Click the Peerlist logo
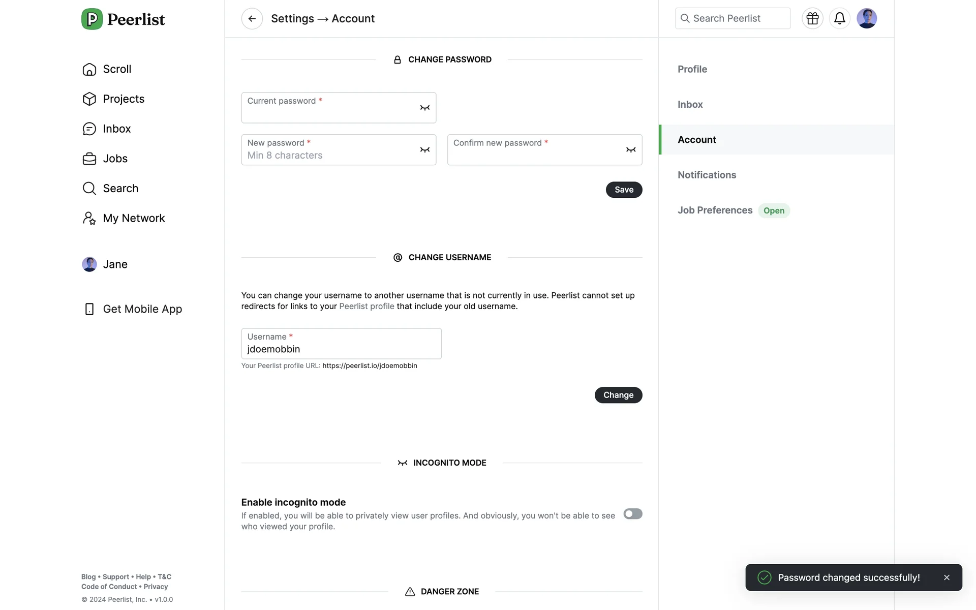Viewport: 976px width, 610px height. point(123,19)
